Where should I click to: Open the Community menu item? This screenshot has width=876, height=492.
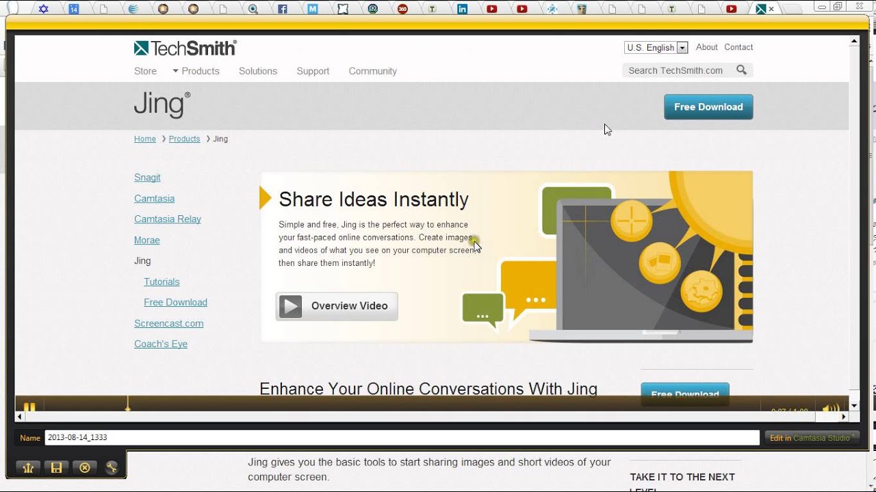pyautogui.click(x=372, y=71)
